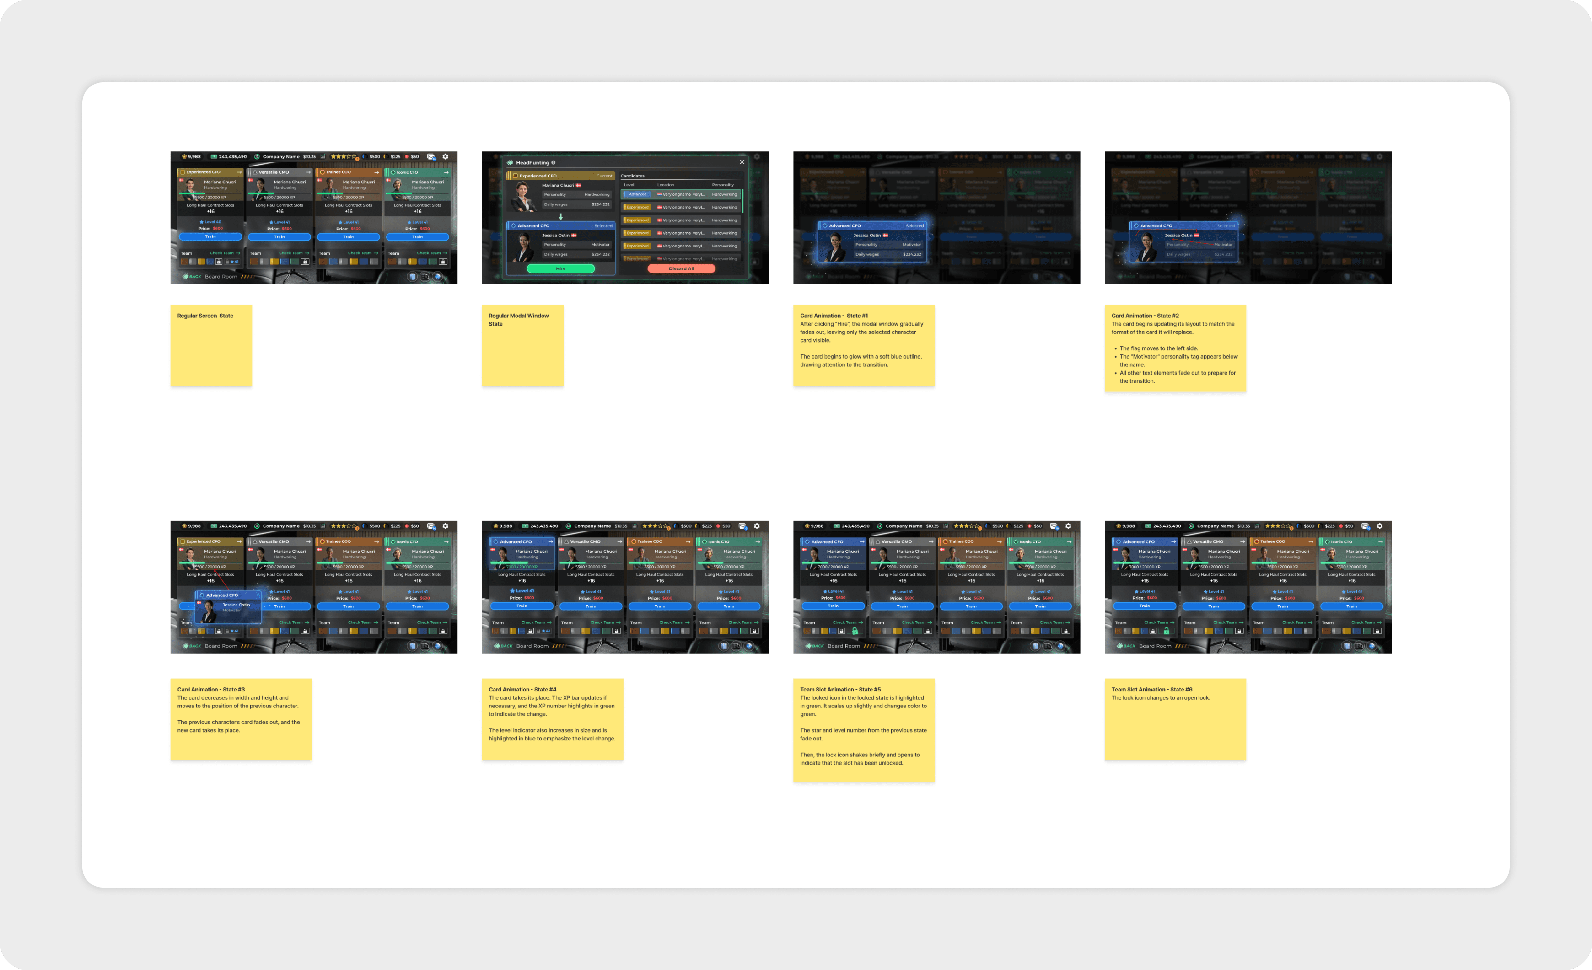Click XP progress bar on Advanced CFO card, State #4
Image resolution: width=1592 pixels, height=970 pixels.
(x=522, y=563)
